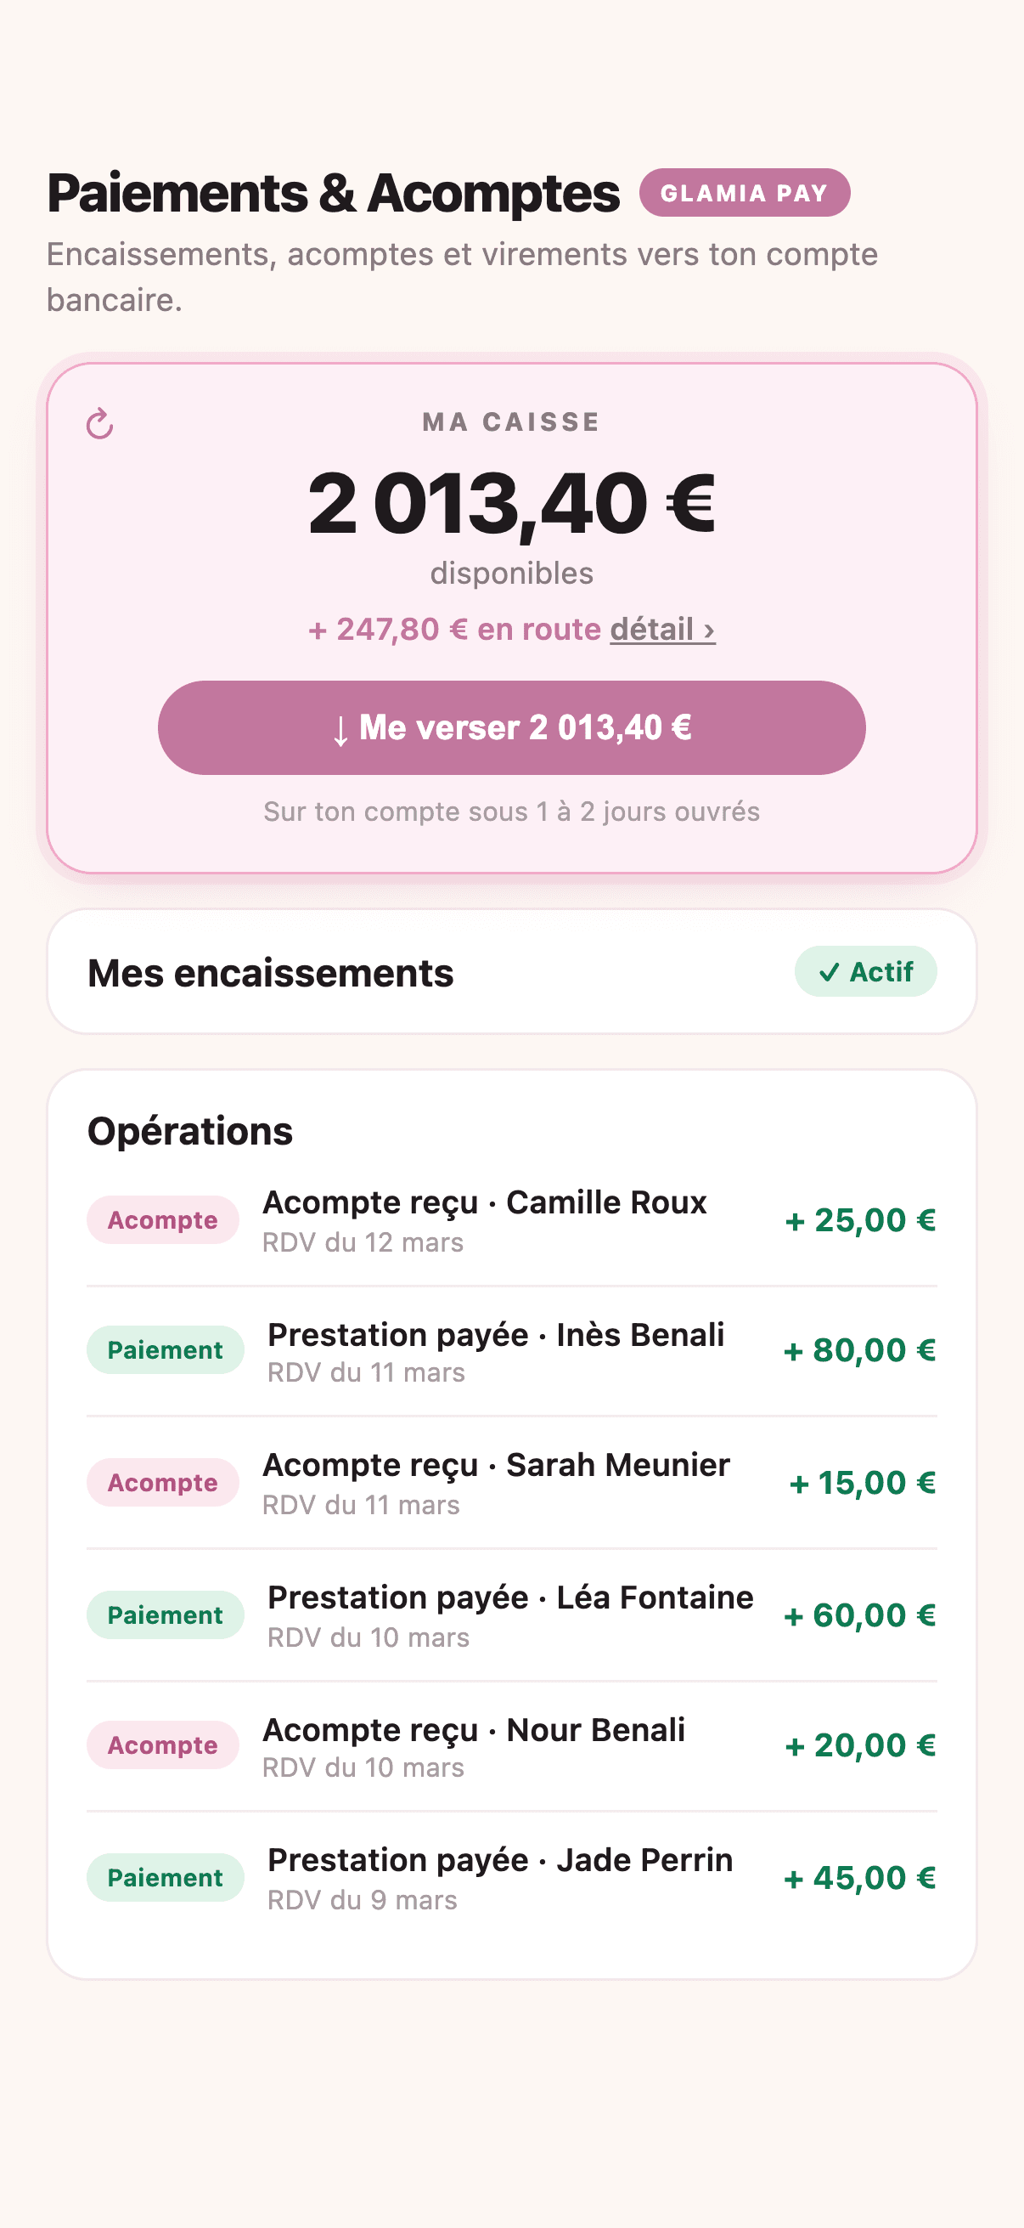Select the Paiement tag for Jade Perrin
The width and height of the screenshot is (1024, 2228).
coord(165,1878)
